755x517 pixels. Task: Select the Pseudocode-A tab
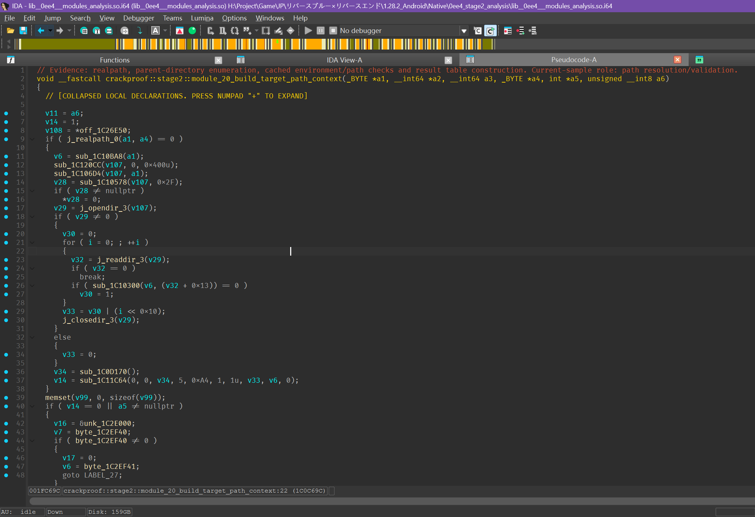click(x=574, y=60)
